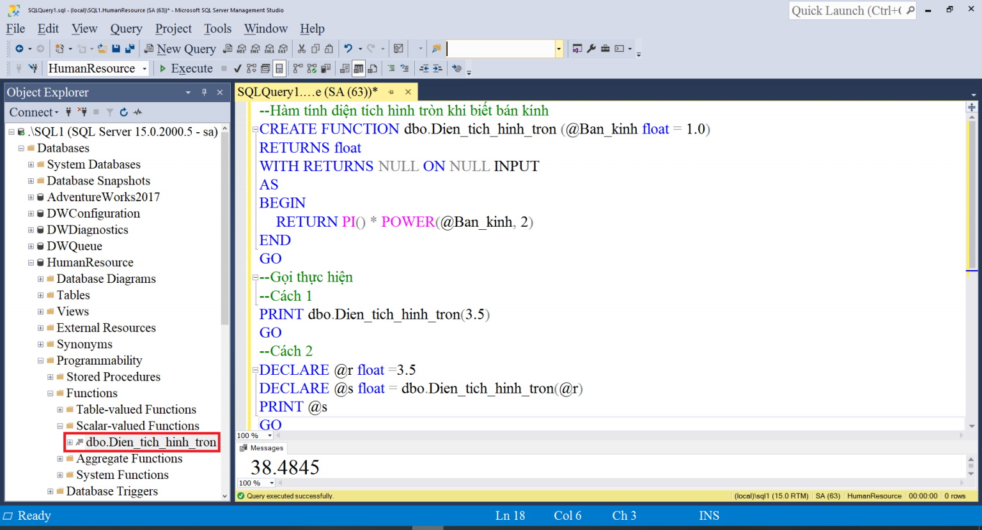The height and width of the screenshot is (530, 982).
Task: Toggle Results to Grid output mode
Action: (x=359, y=68)
